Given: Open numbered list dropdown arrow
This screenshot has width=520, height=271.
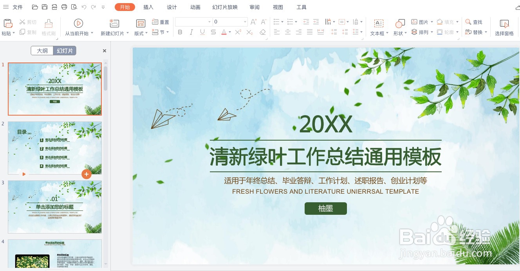Looking at the screenshot, I should pyautogui.click(x=296, y=22).
